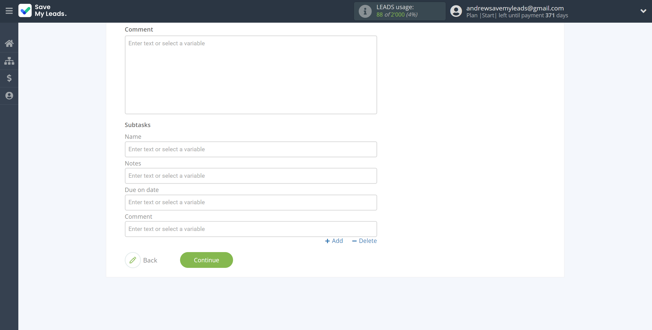Expand the account dropdown chevron
The image size is (652, 330).
[643, 11]
